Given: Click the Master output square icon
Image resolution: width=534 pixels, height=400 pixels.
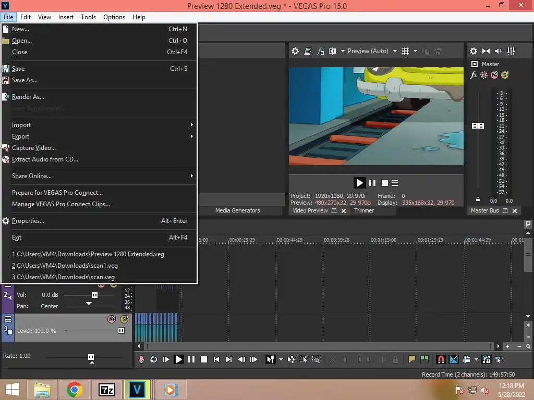Looking at the screenshot, I should (475, 64).
